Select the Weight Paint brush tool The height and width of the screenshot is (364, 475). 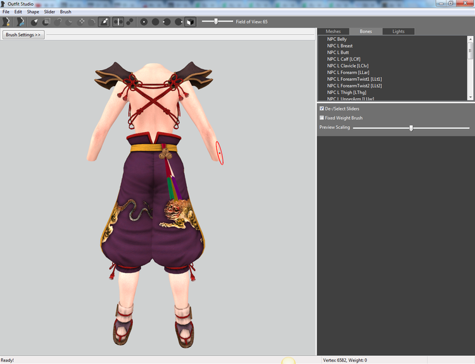tap(104, 21)
